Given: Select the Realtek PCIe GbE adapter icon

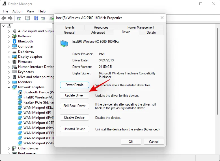Looking at the screenshot, I should [20, 102].
